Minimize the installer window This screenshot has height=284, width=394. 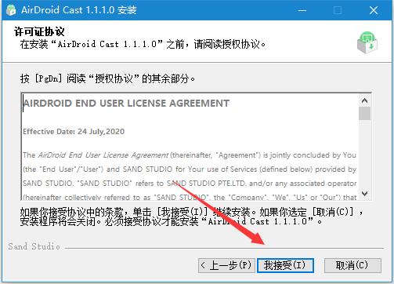click(x=302, y=10)
